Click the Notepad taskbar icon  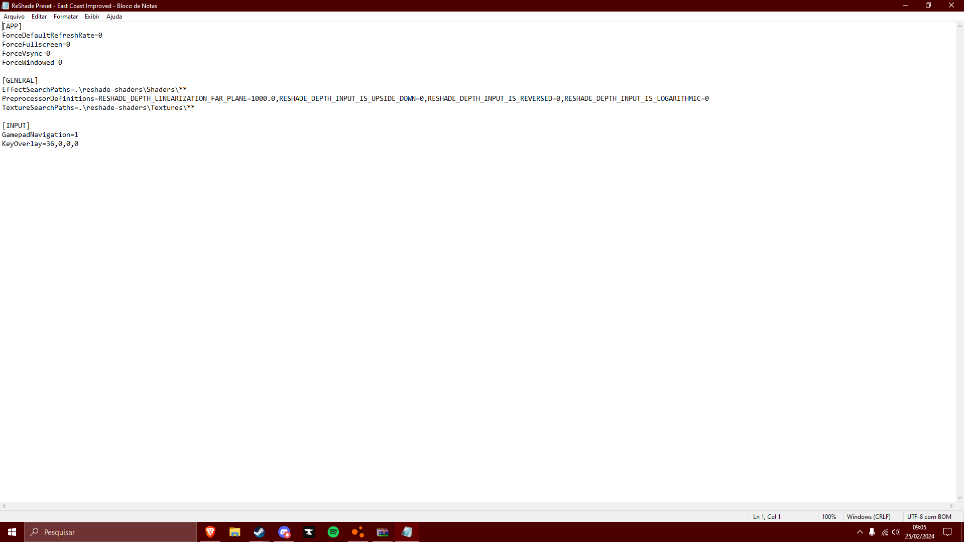(x=407, y=532)
